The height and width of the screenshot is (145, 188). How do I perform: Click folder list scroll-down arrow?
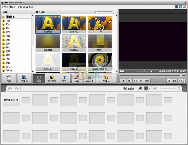tap(33, 72)
